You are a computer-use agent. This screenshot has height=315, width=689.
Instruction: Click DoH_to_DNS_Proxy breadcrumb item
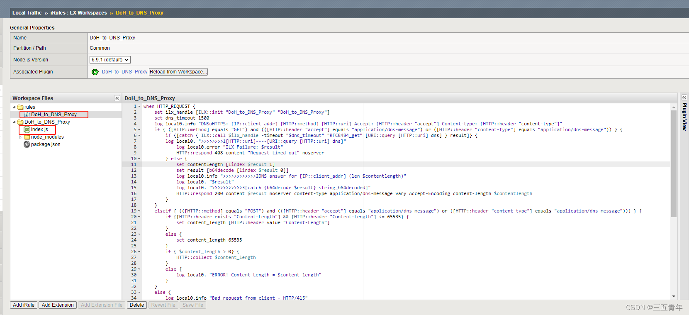click(x=139, y=13)
